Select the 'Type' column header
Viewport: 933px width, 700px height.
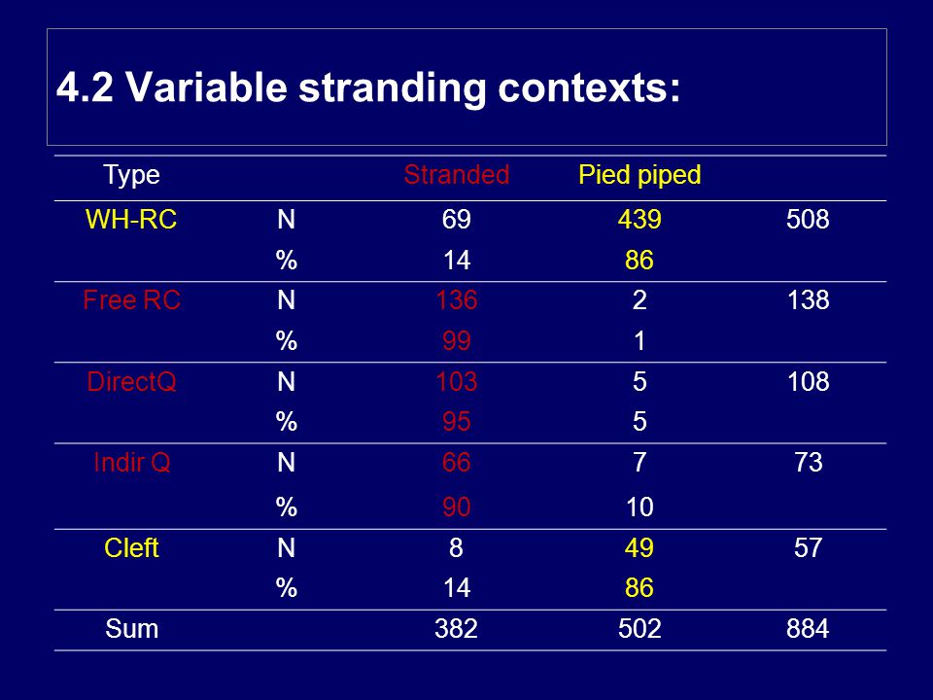pos(131,175)
